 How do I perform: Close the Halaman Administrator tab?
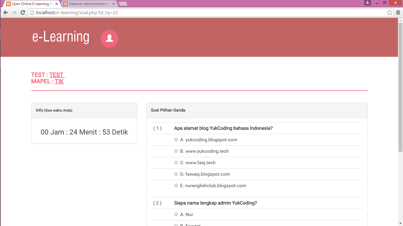point(114,4)
